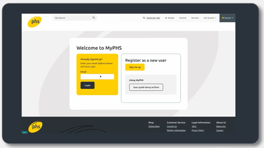Click the Welcome to MyPHS heading
264x148 pixels.
[99, 48]
